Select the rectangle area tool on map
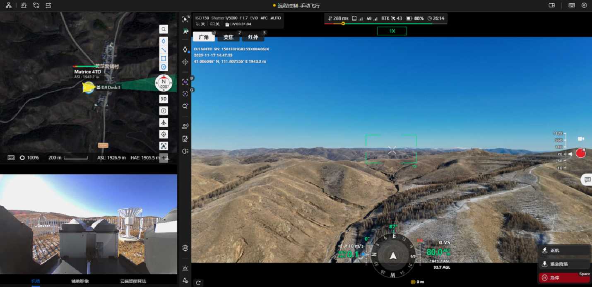Image resolution: width=592 pixels, height=287 pixels. [x=164, y=58]
